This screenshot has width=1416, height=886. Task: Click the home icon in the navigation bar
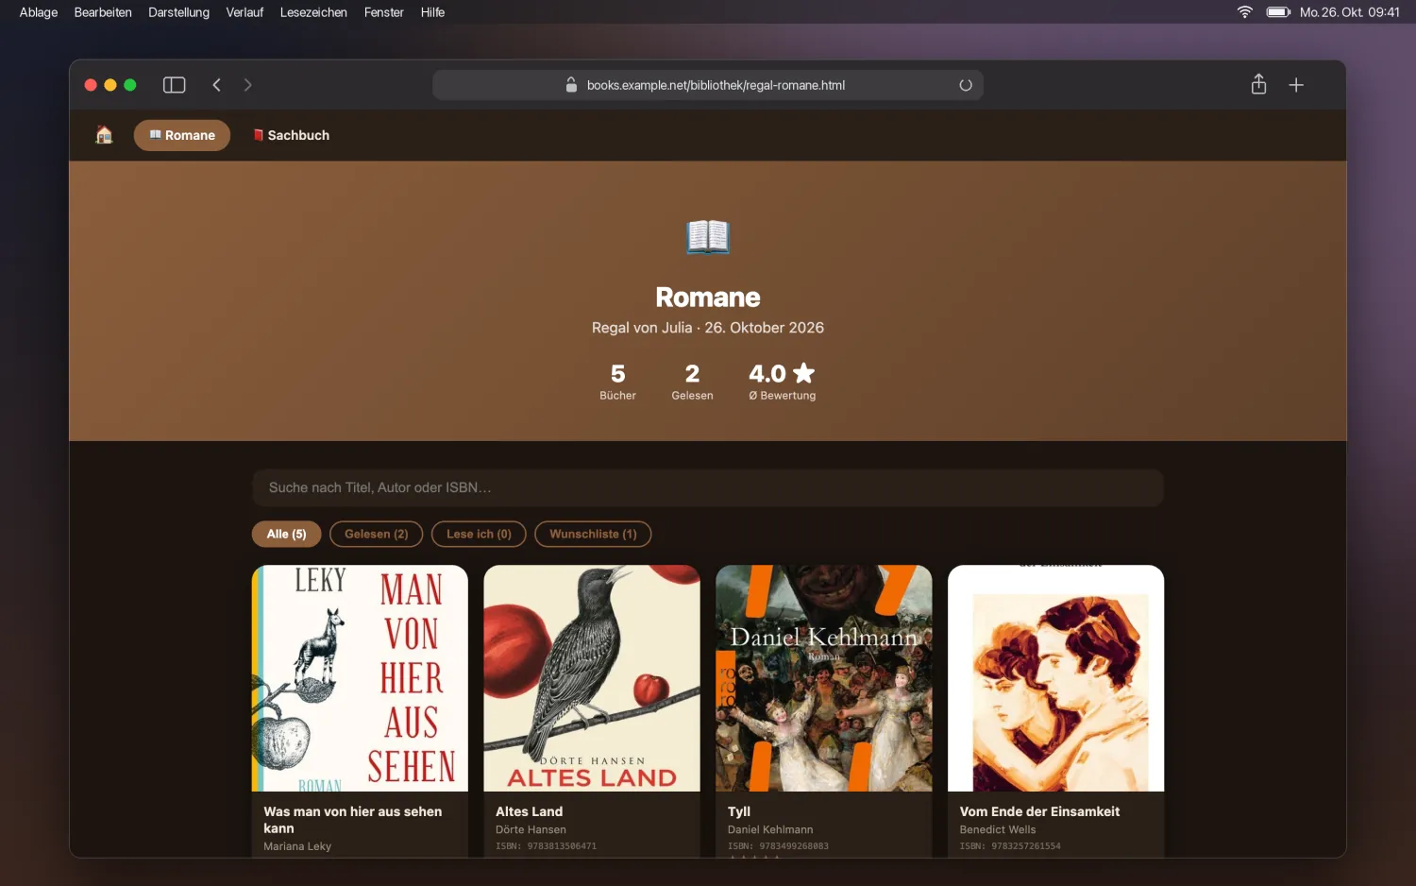tap(104, 135)
